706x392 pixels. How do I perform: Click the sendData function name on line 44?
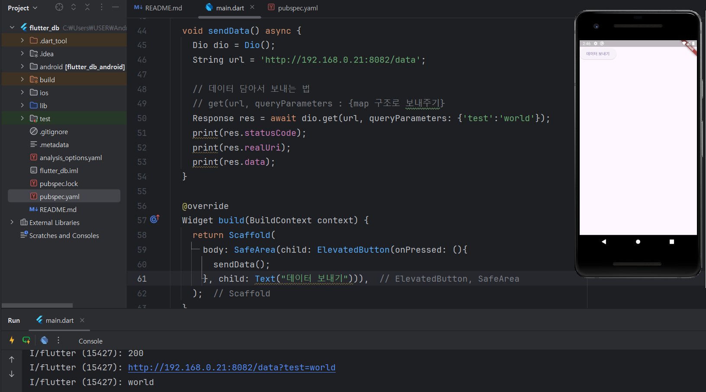click(229, 31)
